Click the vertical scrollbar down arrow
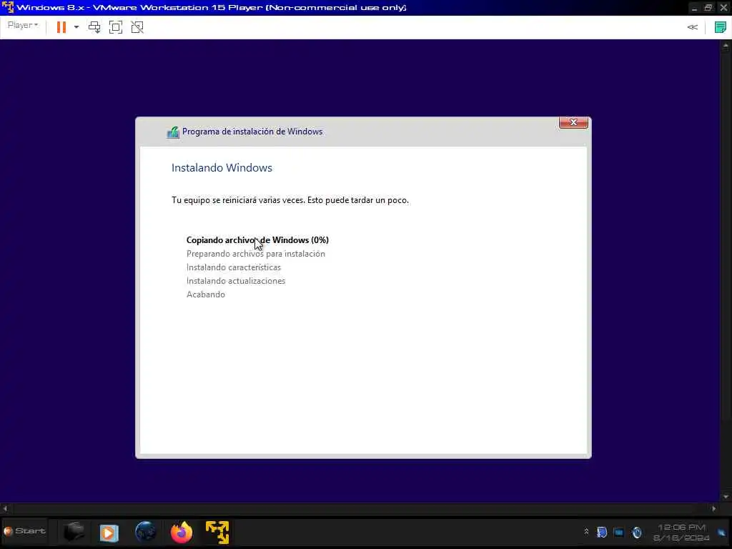 point(726,497)
